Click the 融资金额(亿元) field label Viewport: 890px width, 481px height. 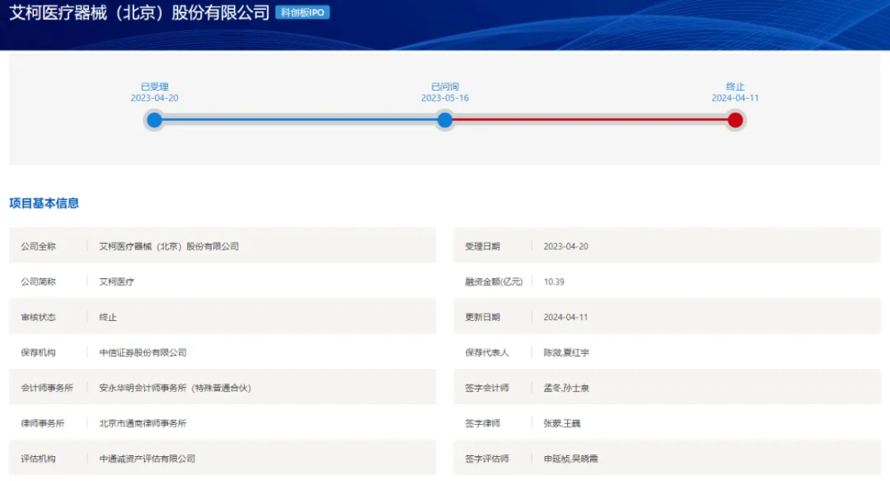(x=494, y=281)
